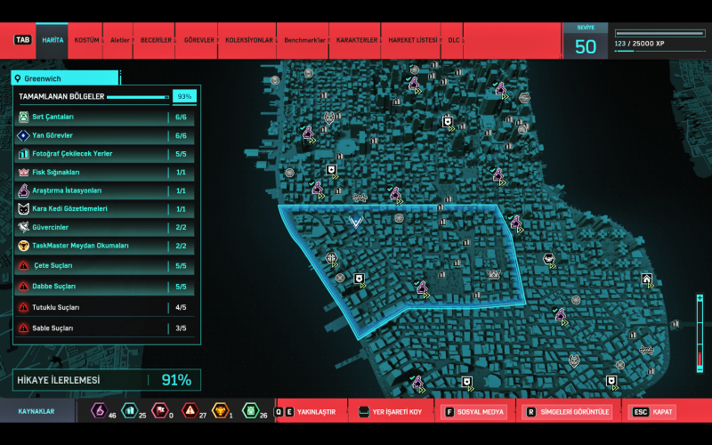Click the Çete Suçları warning icon
712x445 pixels.
(24, 266)
